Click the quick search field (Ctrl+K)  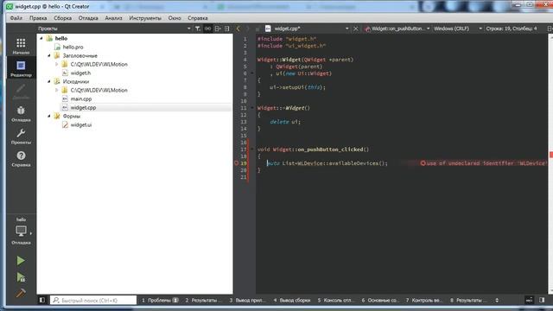pyautogui.click(x=93, y=300)
